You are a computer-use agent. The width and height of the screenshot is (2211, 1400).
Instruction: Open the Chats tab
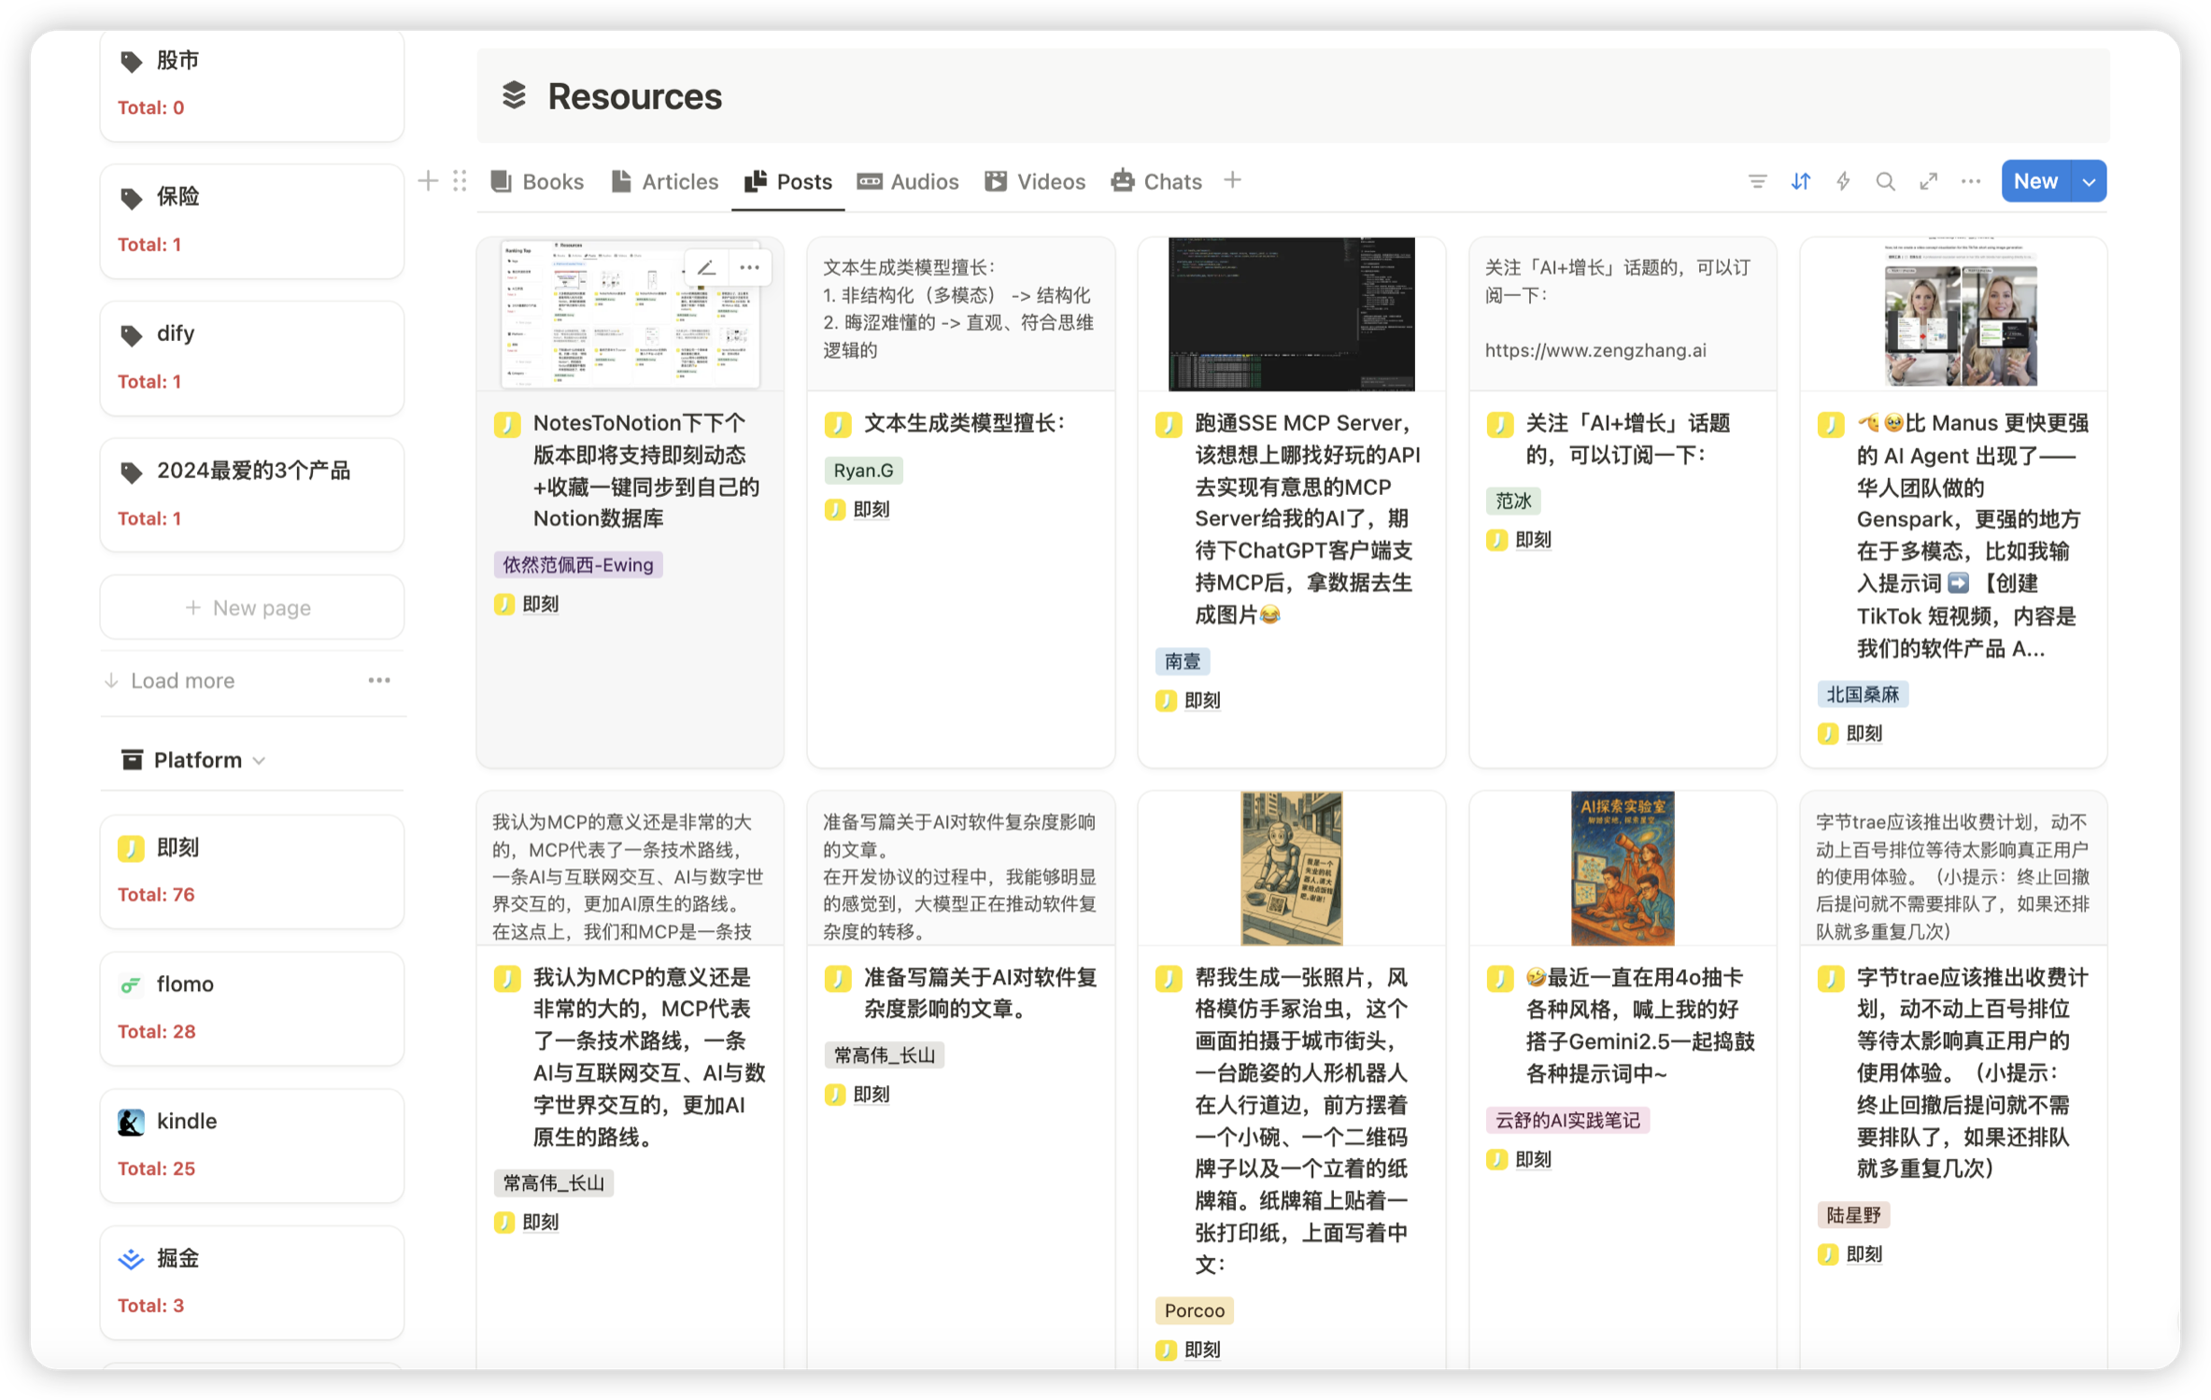(1156, 181)
